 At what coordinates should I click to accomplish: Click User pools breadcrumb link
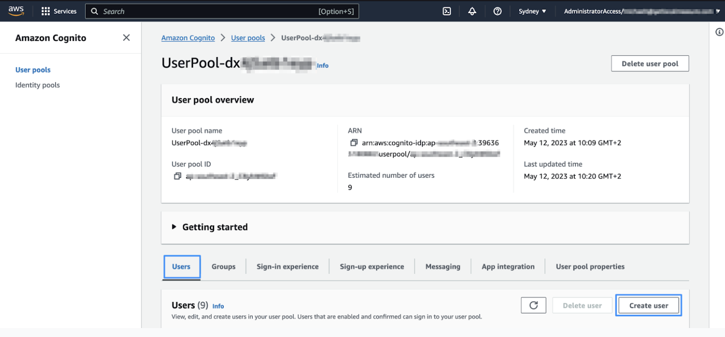[x=248, y=38]
